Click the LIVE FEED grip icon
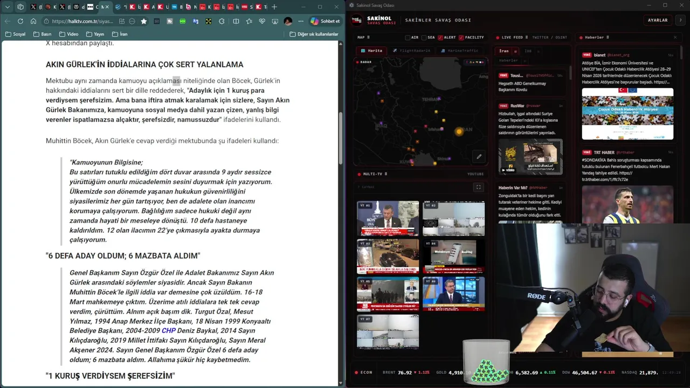The width and height of the screenshot is (690, 388). point(527,37)
